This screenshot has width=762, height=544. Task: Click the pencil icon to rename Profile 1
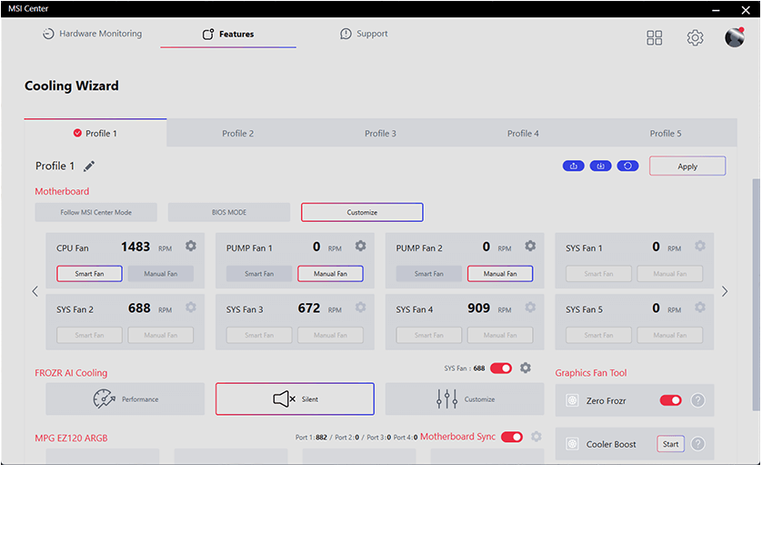coord(89,166)
